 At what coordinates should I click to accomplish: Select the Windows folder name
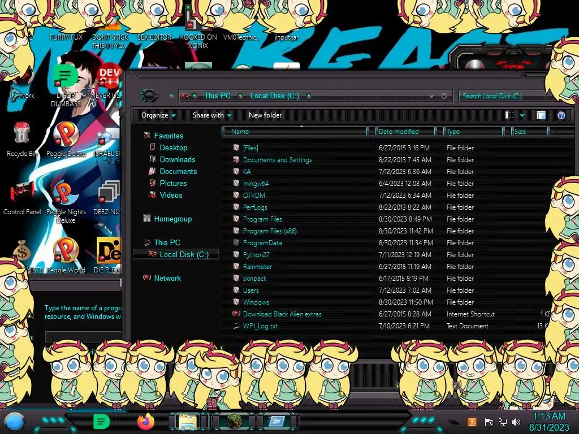tap(256, 302)
